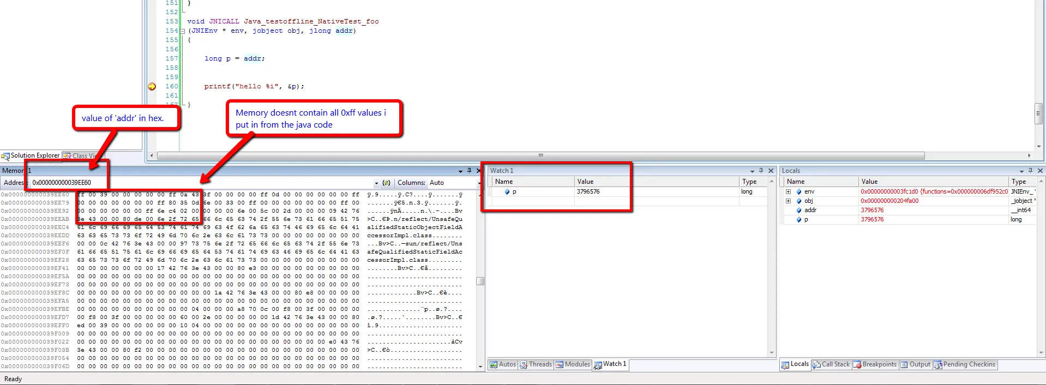Click the code editor vertical scrollbar thumb

(x=1038, y=114)
